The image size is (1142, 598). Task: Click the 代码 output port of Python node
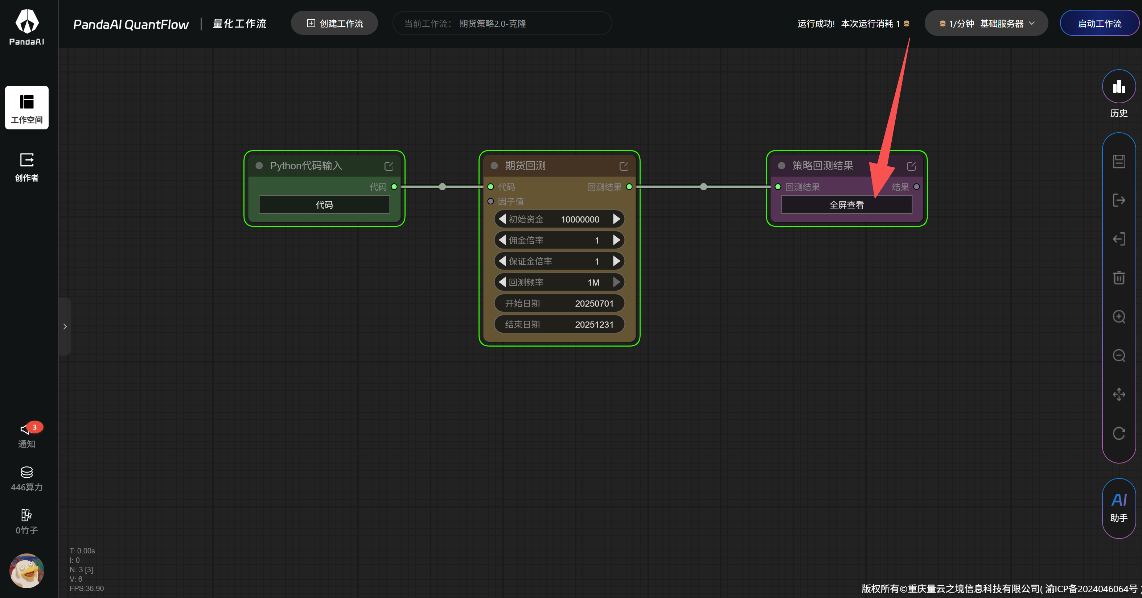pyautogui.click(x=394, y=187)
